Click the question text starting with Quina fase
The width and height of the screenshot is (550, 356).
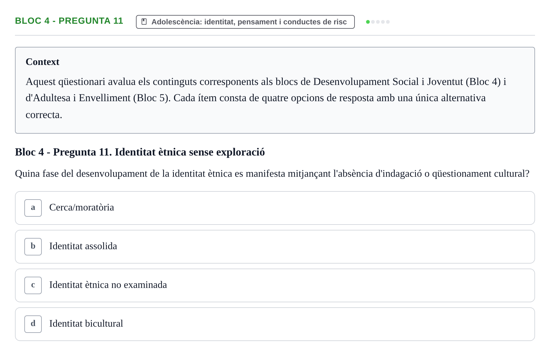(272, 174)
